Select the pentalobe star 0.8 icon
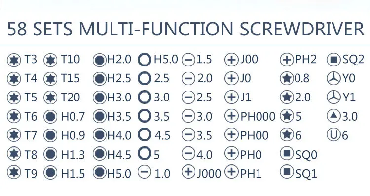Viewport: 370px width, 196px height. pos(287,78)
